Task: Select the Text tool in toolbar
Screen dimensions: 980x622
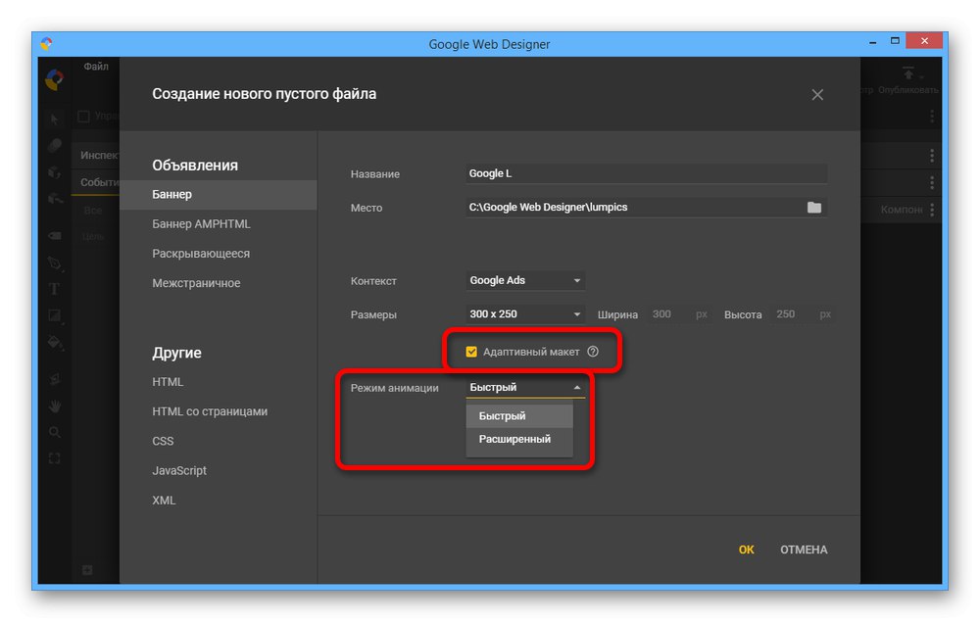Action: 55,289
